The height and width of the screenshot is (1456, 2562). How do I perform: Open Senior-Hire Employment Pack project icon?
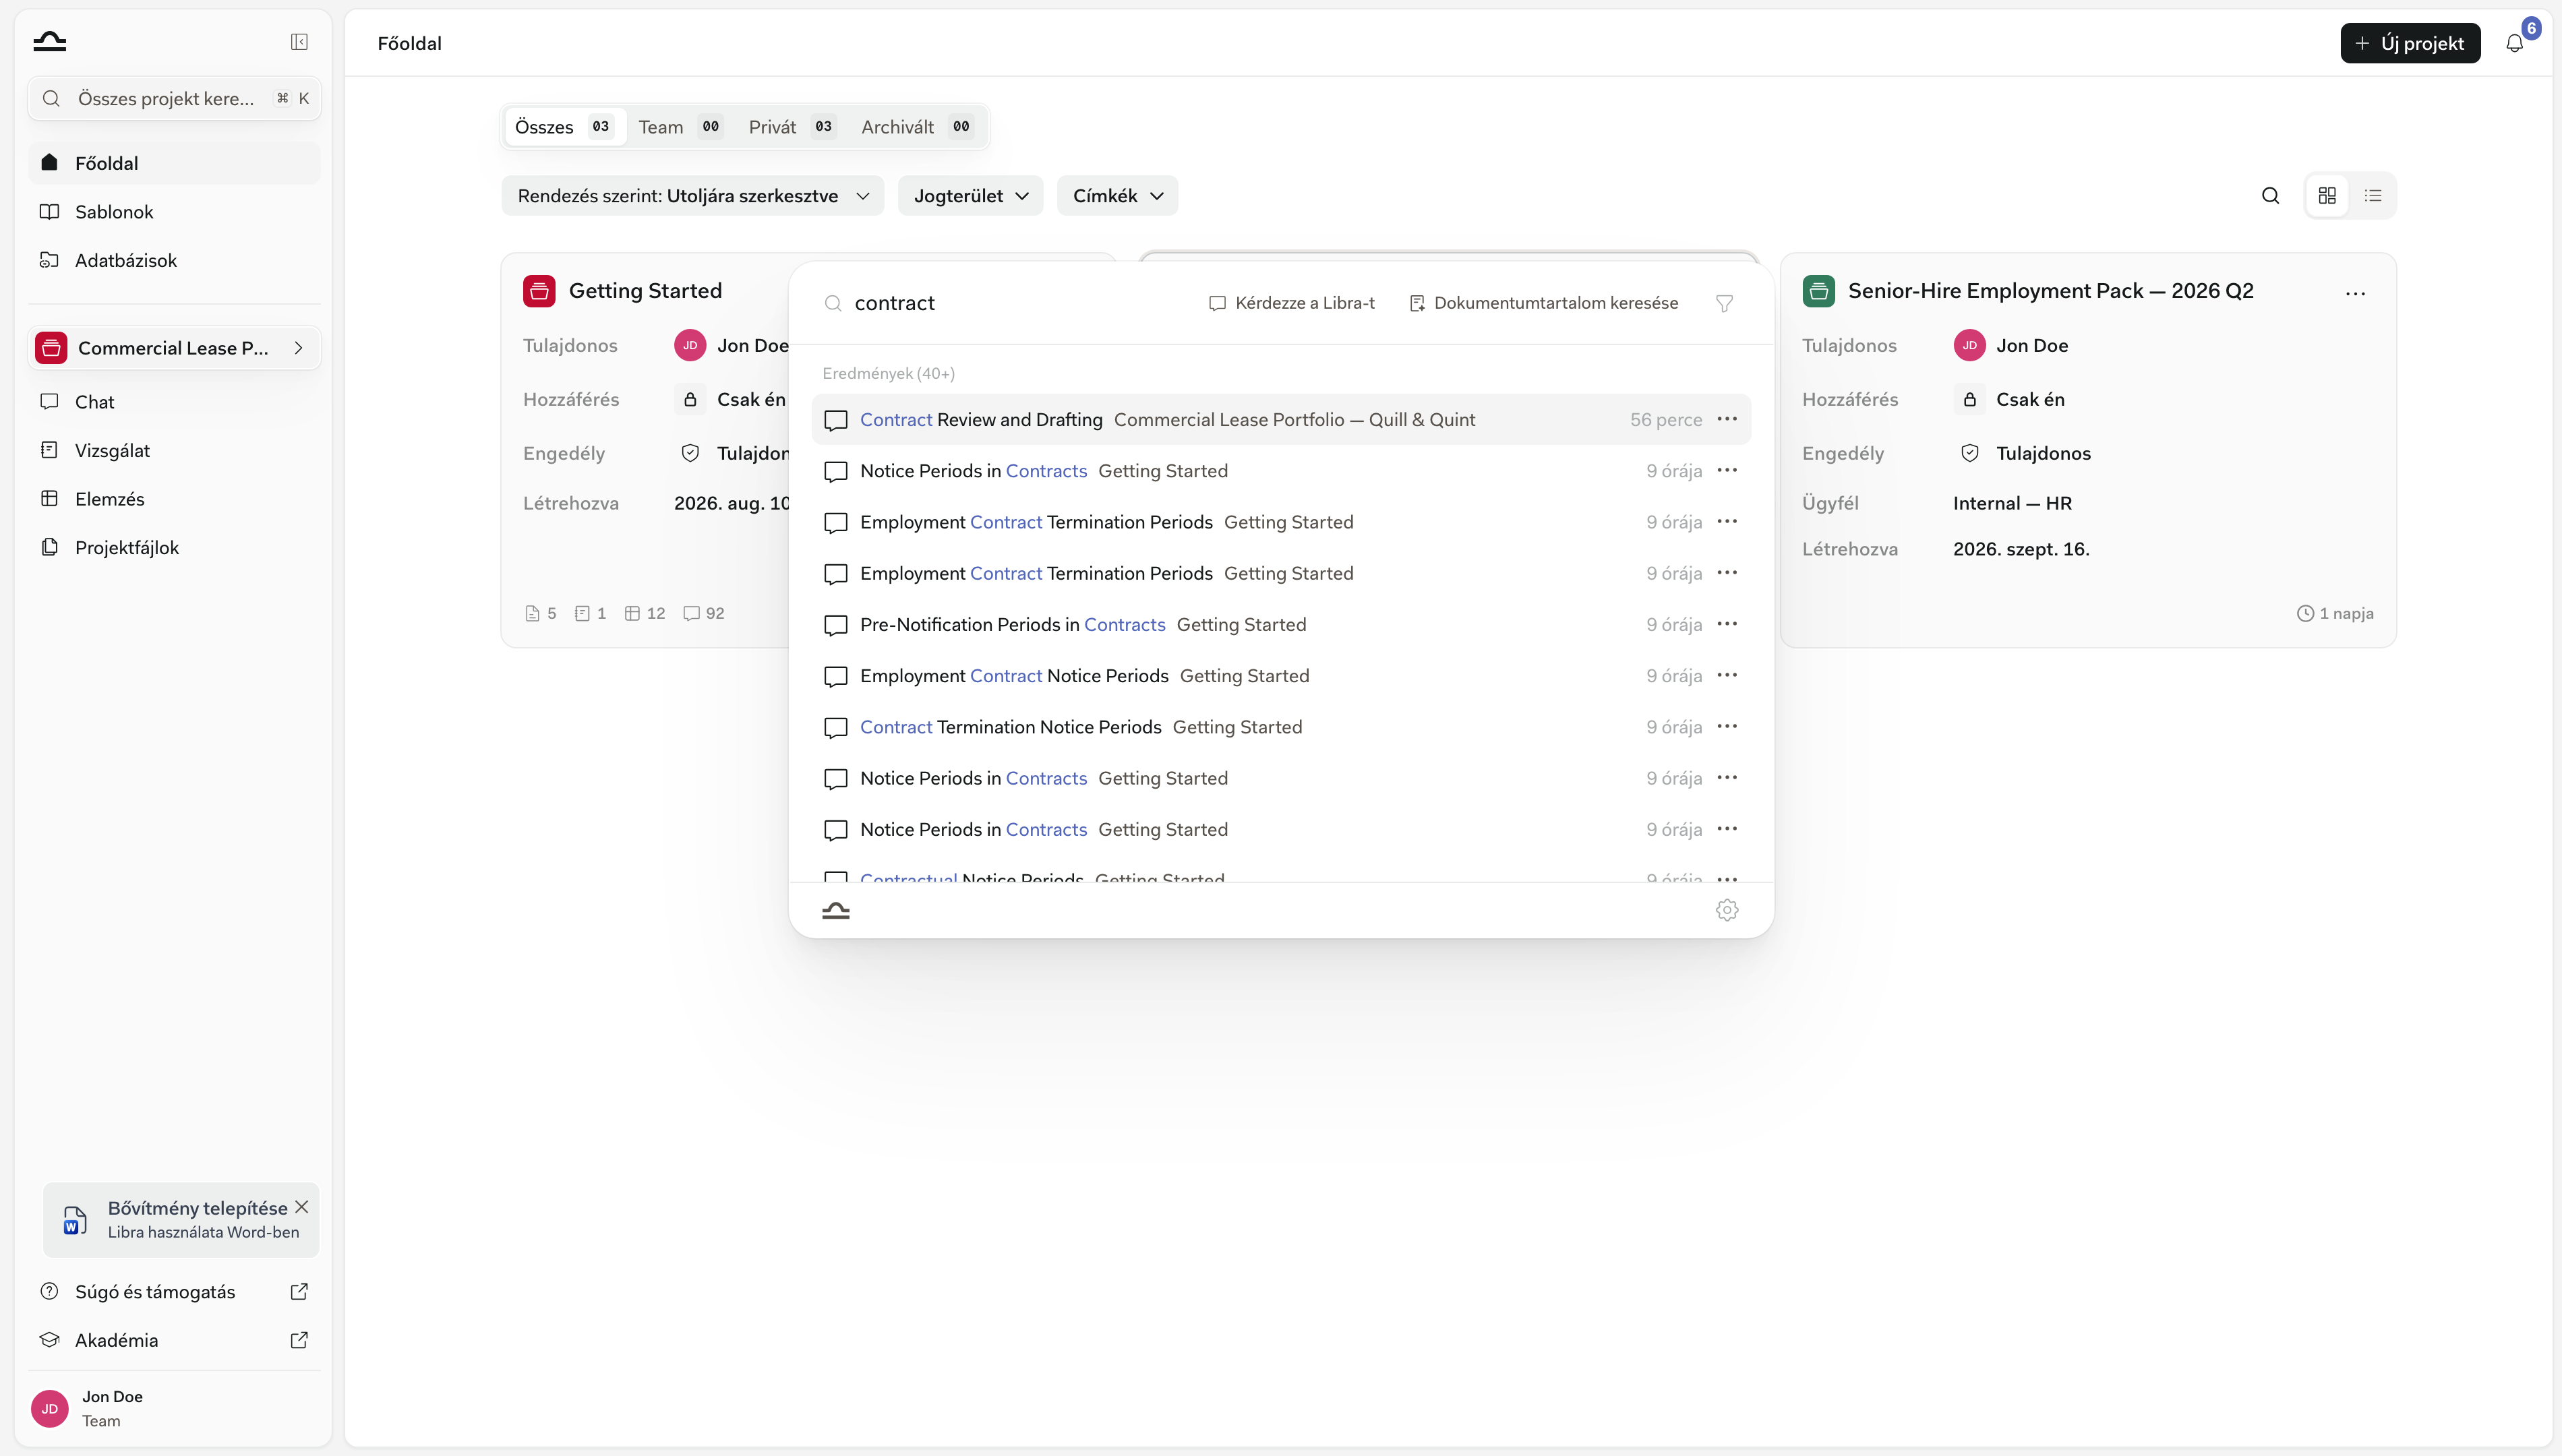pos(1818,291)
